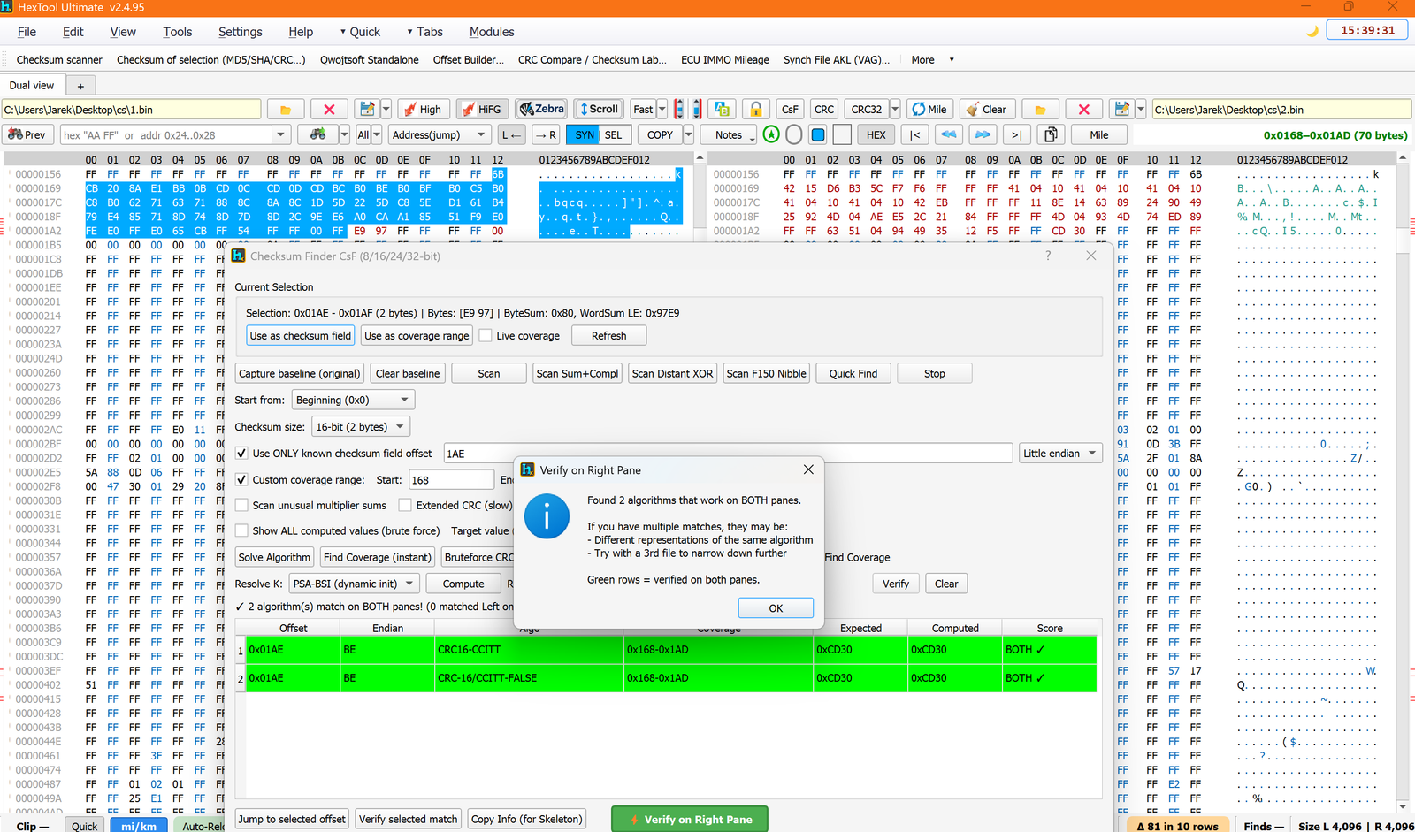Click the blue square color swatch
This screenshot has height=832, width=1415.
(x=818, y=134)
